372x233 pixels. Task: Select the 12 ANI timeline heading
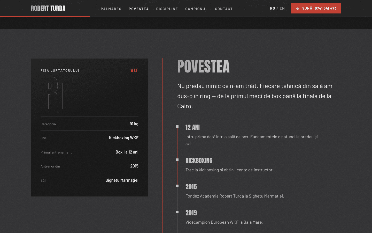192,127
